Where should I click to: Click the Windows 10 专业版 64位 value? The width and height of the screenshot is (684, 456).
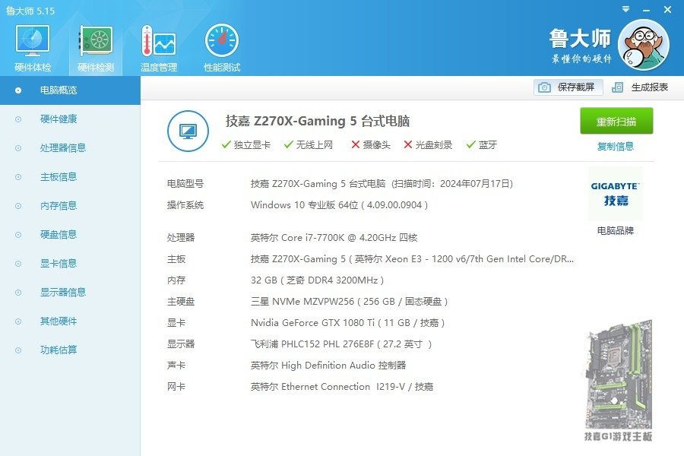click(339, 205)
